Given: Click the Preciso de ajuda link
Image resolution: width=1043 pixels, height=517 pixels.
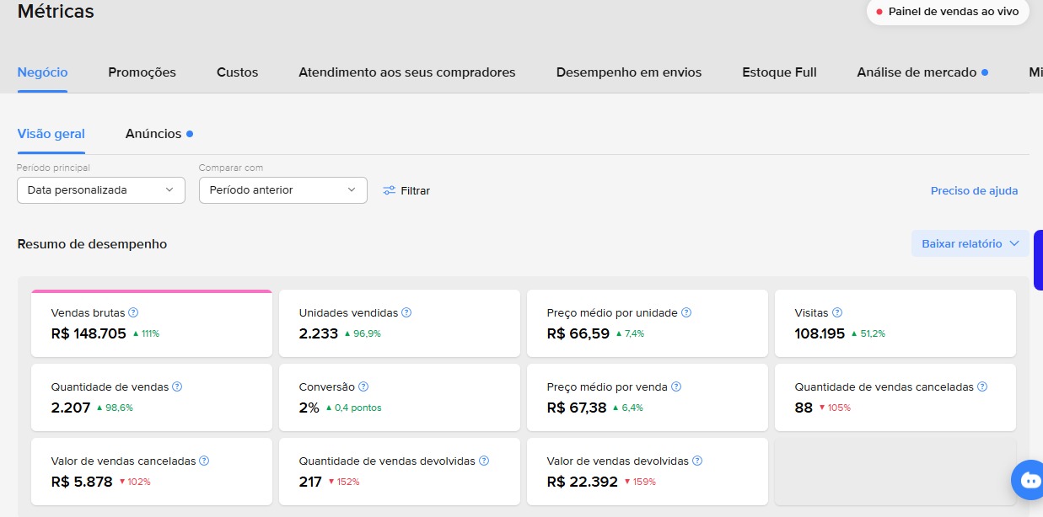Looking at the screenshot, I should (974, 191).
